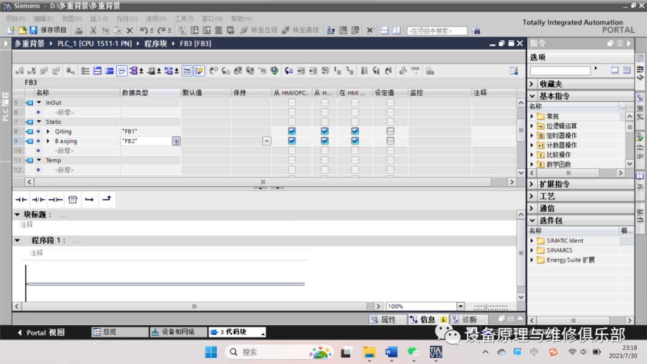Screen dimensions: 647x364
Task: Click the close branch icon
Action: (x=107, y=199)
